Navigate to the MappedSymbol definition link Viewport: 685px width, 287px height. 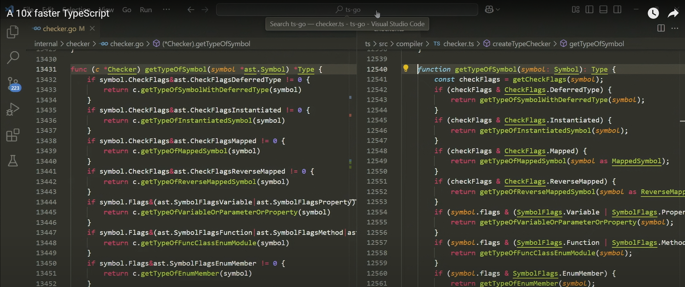(636, 161)
